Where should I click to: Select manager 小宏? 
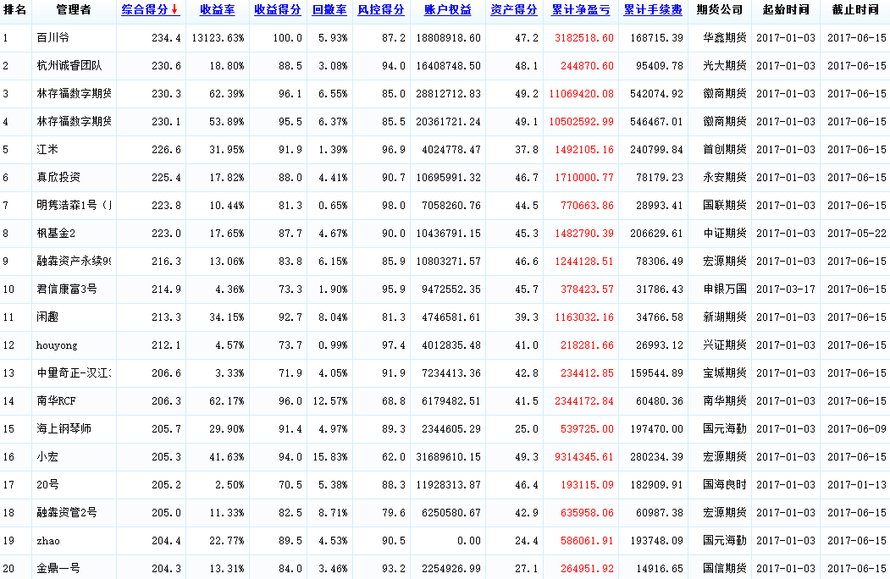(x=47, y=456)
